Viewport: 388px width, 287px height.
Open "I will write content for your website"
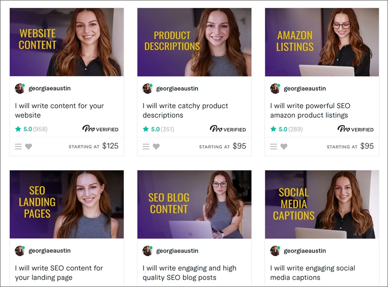59,111
